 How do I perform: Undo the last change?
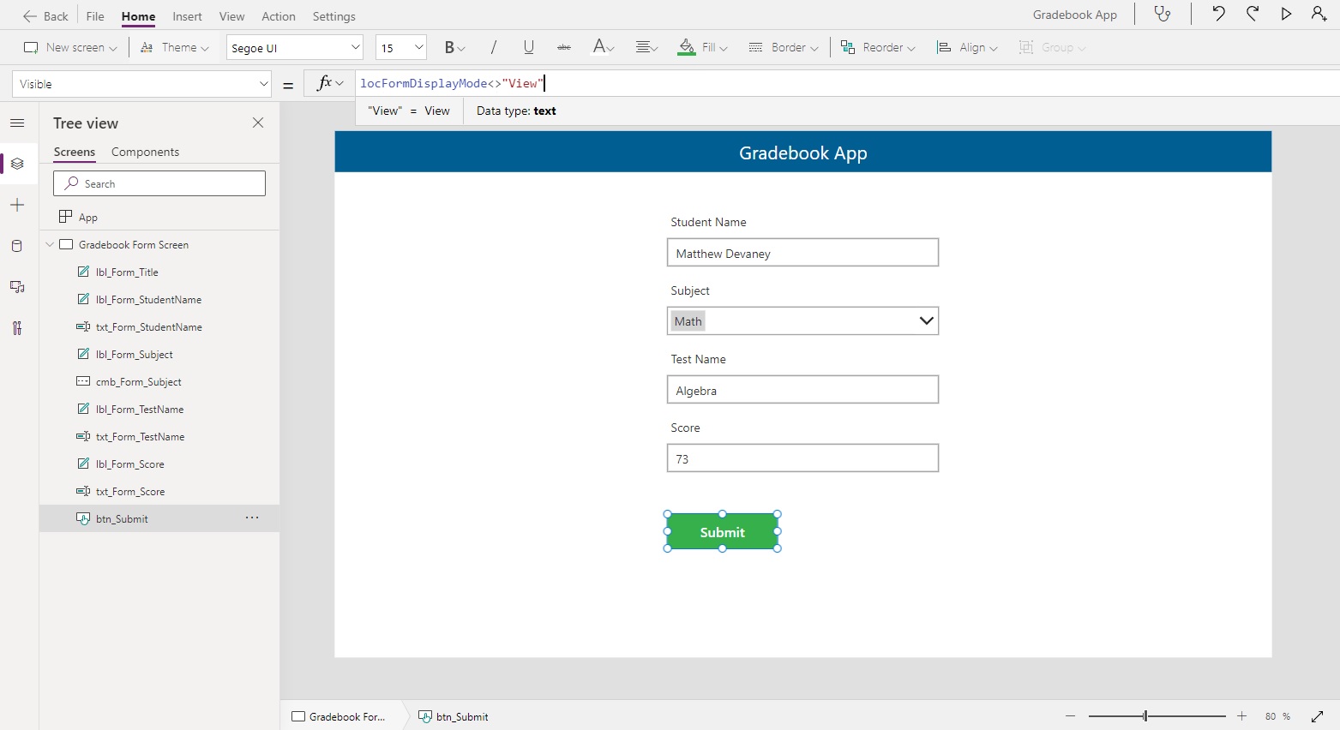(x=1218, y=14)
